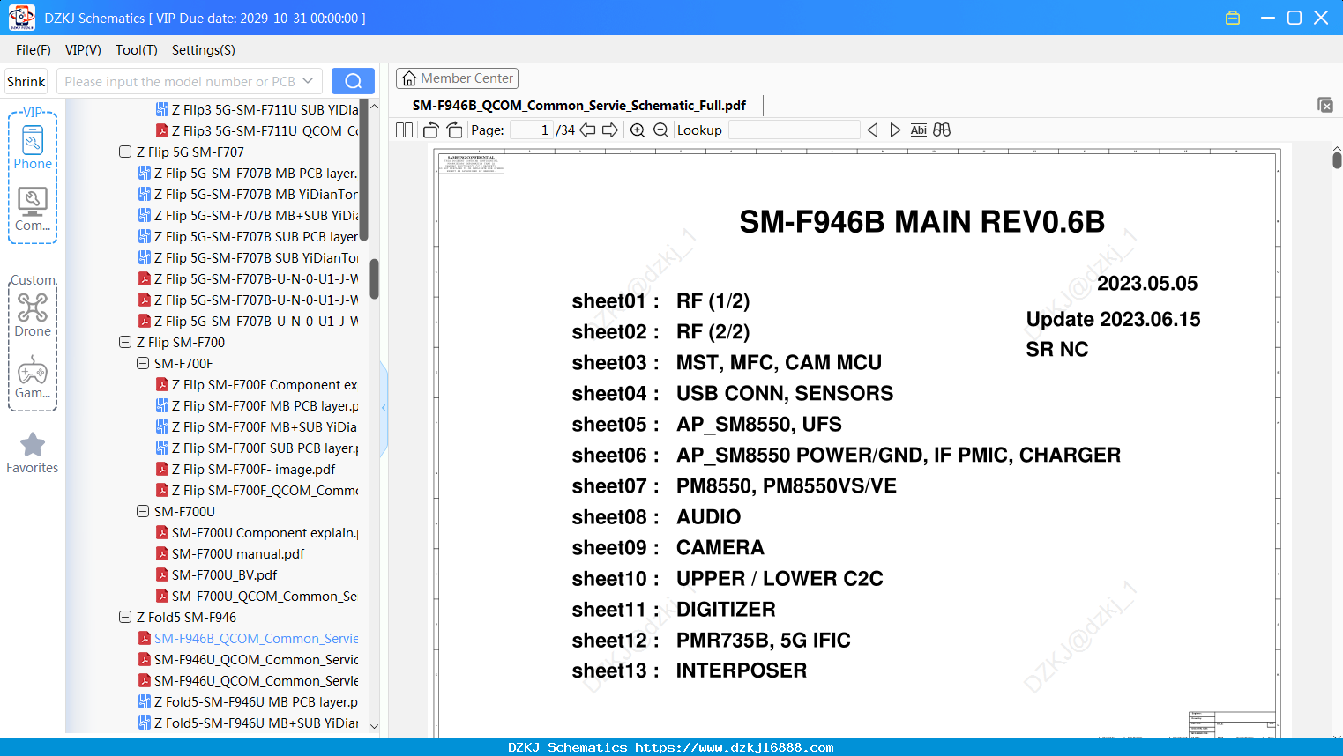Screen dimensions: 1343x756
Task: Collapse the Z Fold5 SM-F946 node
Action: click(x=125, y=617)
